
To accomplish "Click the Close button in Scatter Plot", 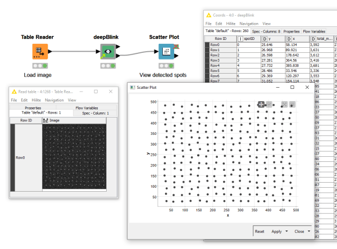I will point(299,232).
